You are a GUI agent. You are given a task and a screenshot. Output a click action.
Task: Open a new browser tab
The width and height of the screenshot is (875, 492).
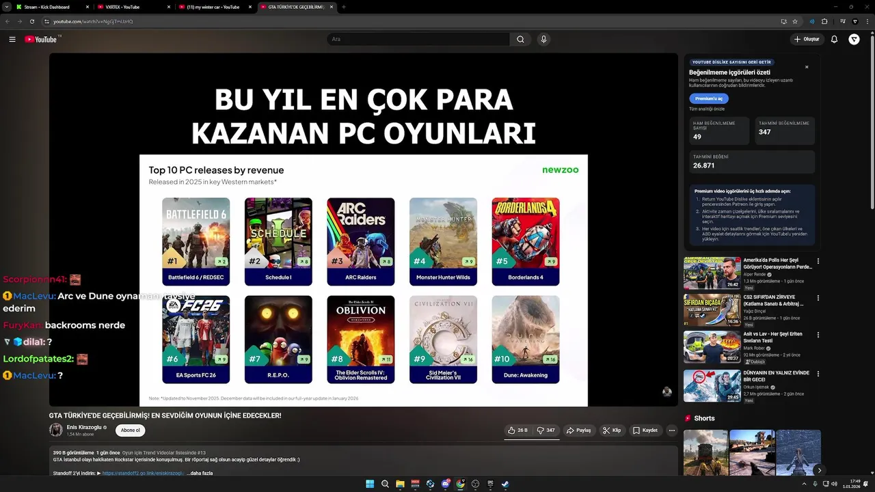click(344, 7)
